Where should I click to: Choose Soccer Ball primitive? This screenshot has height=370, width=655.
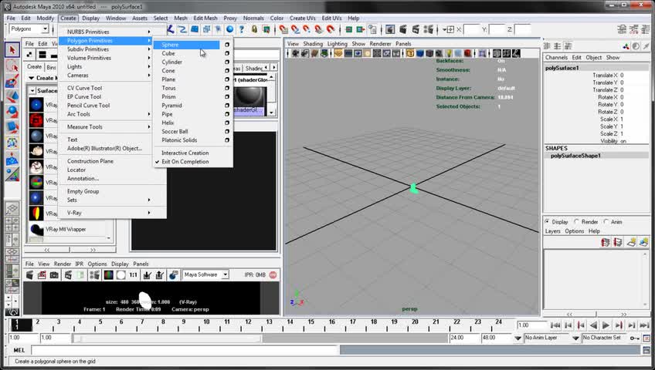[175, 131]
